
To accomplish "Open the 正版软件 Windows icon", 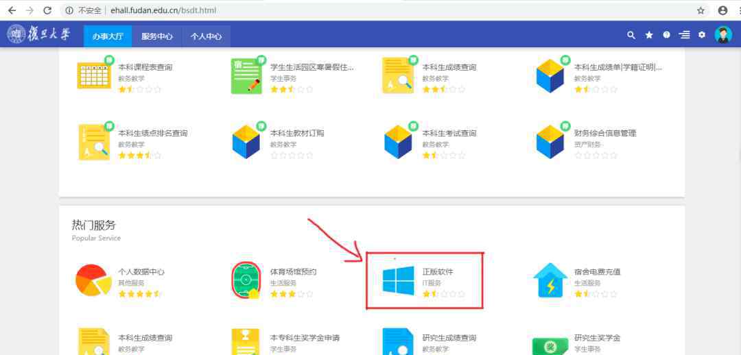I will click(x=398, y=281).
